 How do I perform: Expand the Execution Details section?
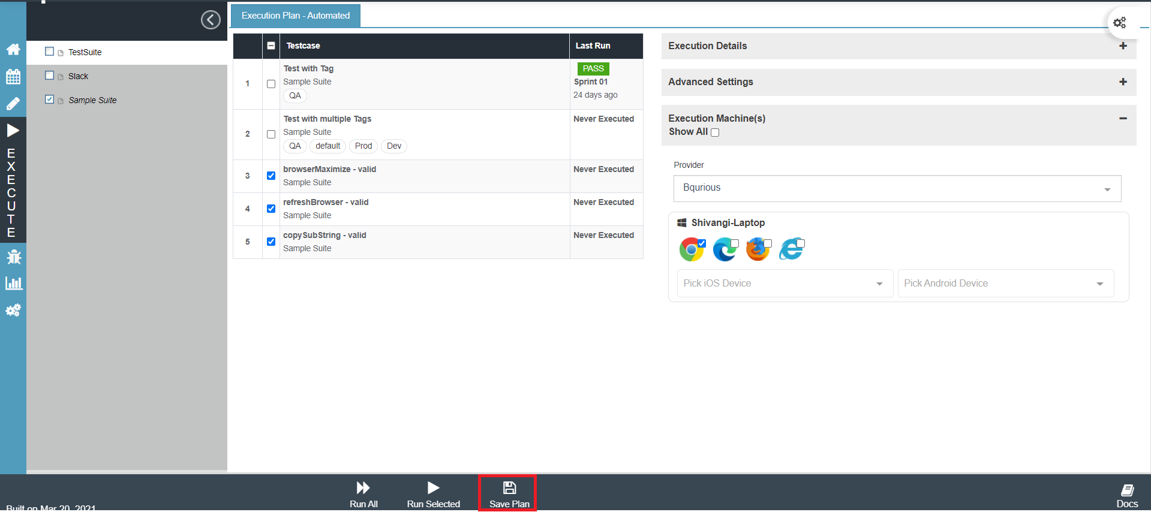[1123, 46]
